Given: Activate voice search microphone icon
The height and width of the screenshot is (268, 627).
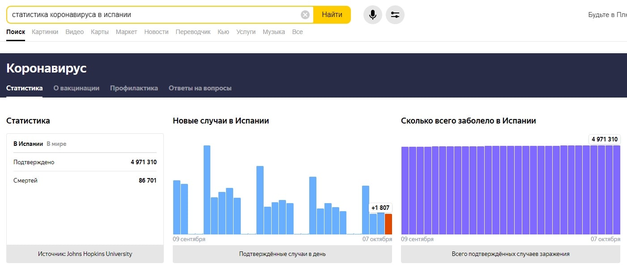Looking at the screenshot, I should coord(372,15).
